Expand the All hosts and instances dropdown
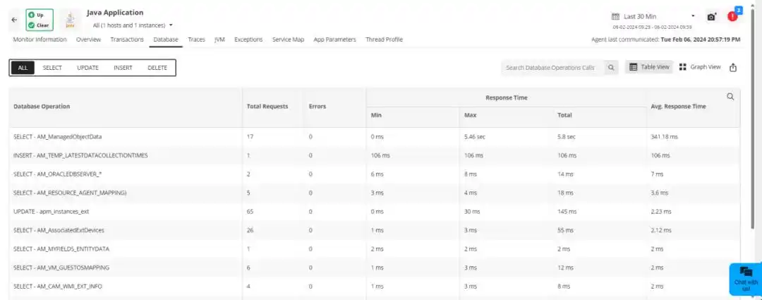Image resolution: width=762 pixels, height=300 pixels. (133, 25)
